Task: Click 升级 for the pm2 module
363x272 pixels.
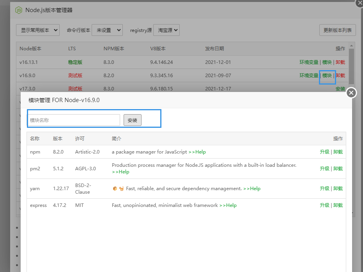Action: tap(324, 169)
